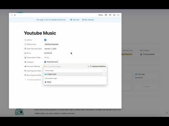
Task: Open the Entertainment category relation
Action: [x=51, y=62]
